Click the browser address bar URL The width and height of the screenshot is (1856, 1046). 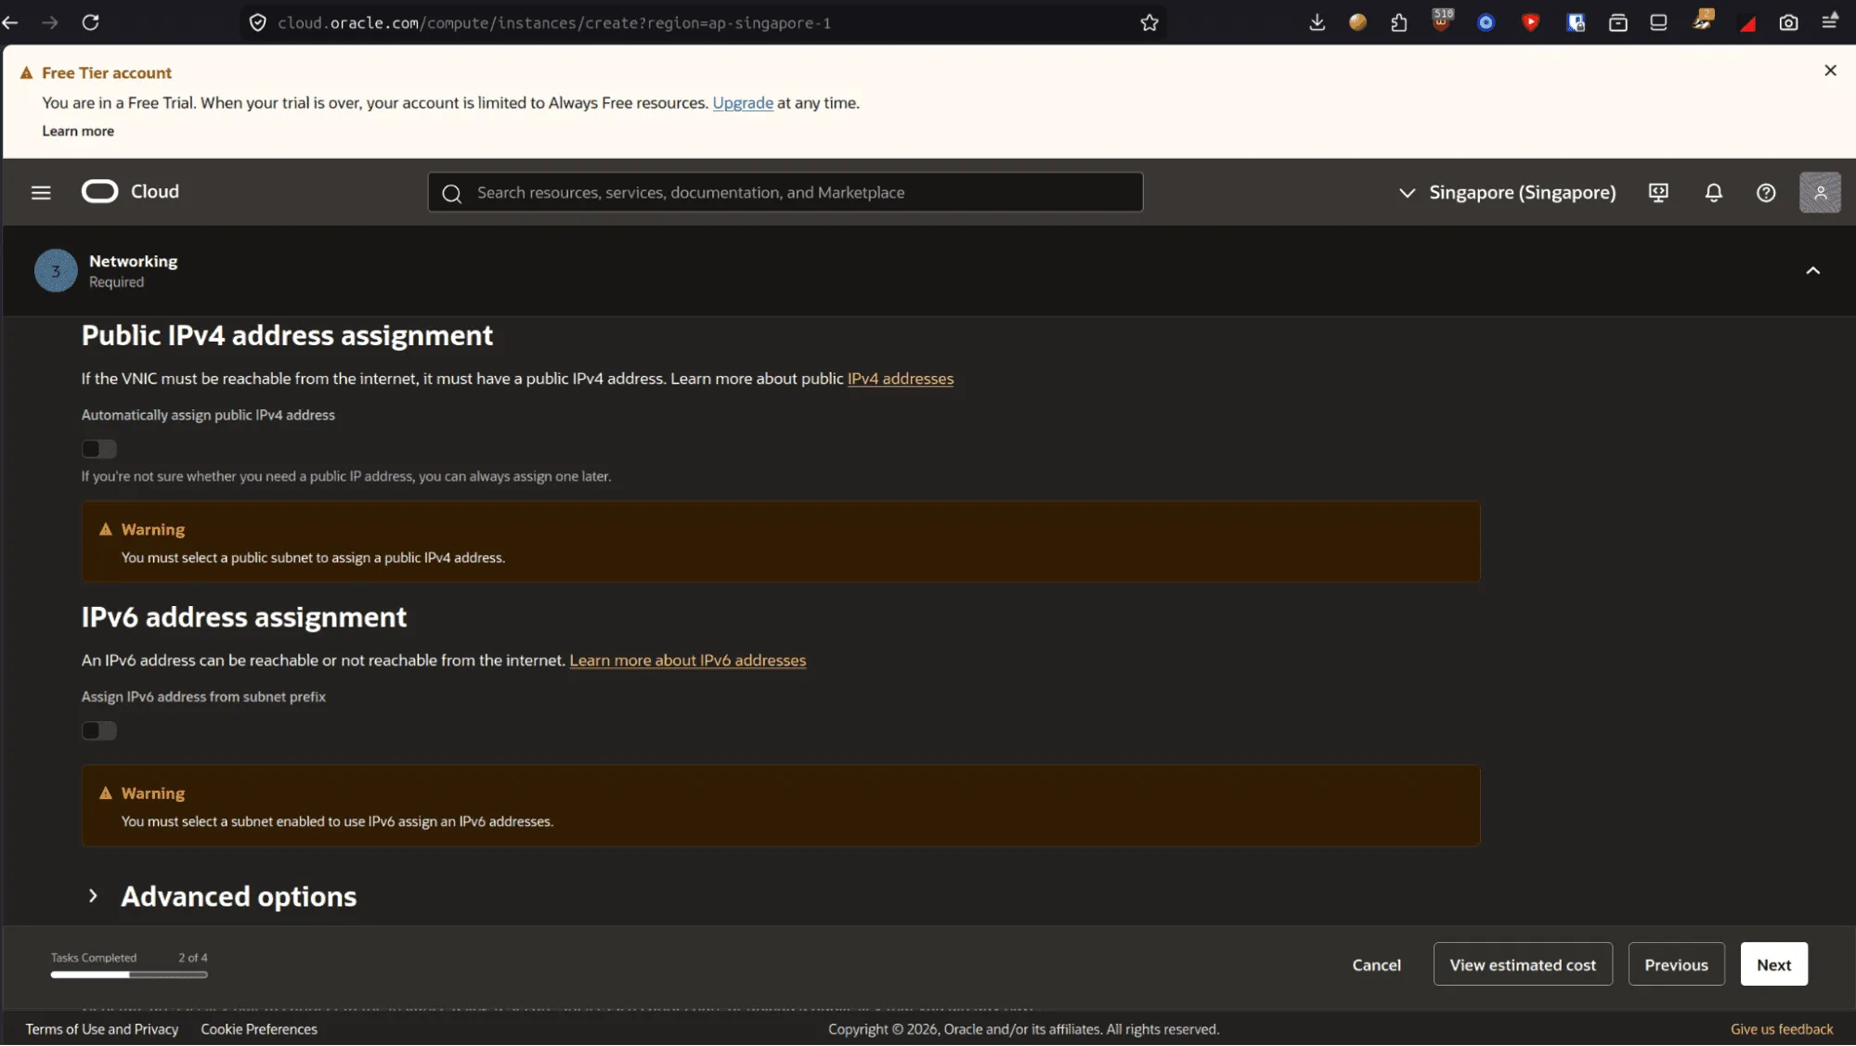point(554,22)
